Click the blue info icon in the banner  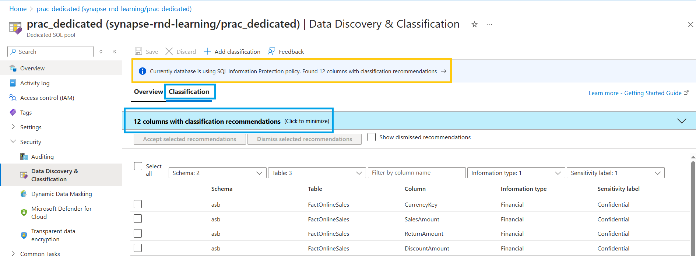[x=143, y=71]
